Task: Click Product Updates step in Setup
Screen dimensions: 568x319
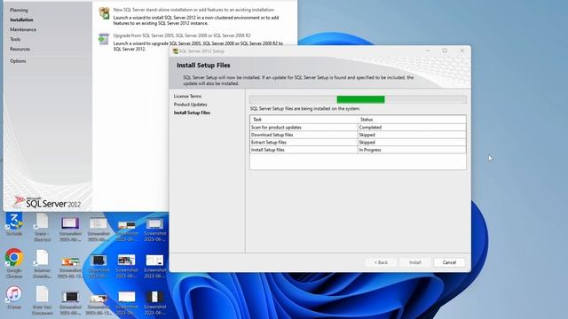Action: [191, 105]
